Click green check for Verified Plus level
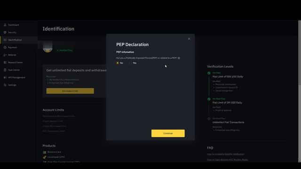The width and height of the screenshot is (301, 169). point(209,99)
